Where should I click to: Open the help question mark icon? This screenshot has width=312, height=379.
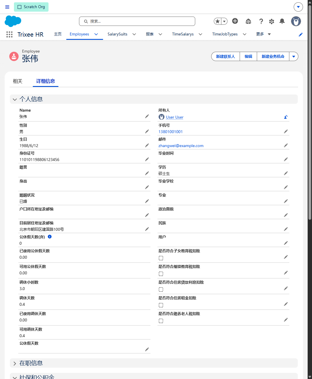pyautogui.click(x=261, y=21)
